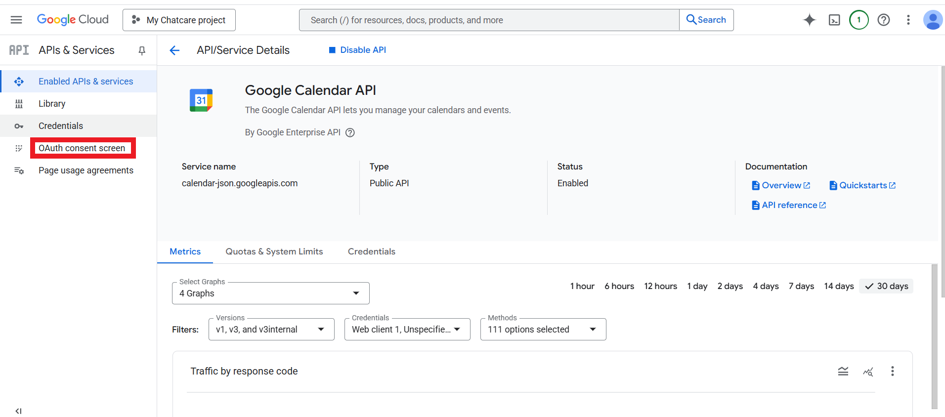Open Library in the sidebar
The height and width of the screenshot is (417, 945).
click(79, 104)
